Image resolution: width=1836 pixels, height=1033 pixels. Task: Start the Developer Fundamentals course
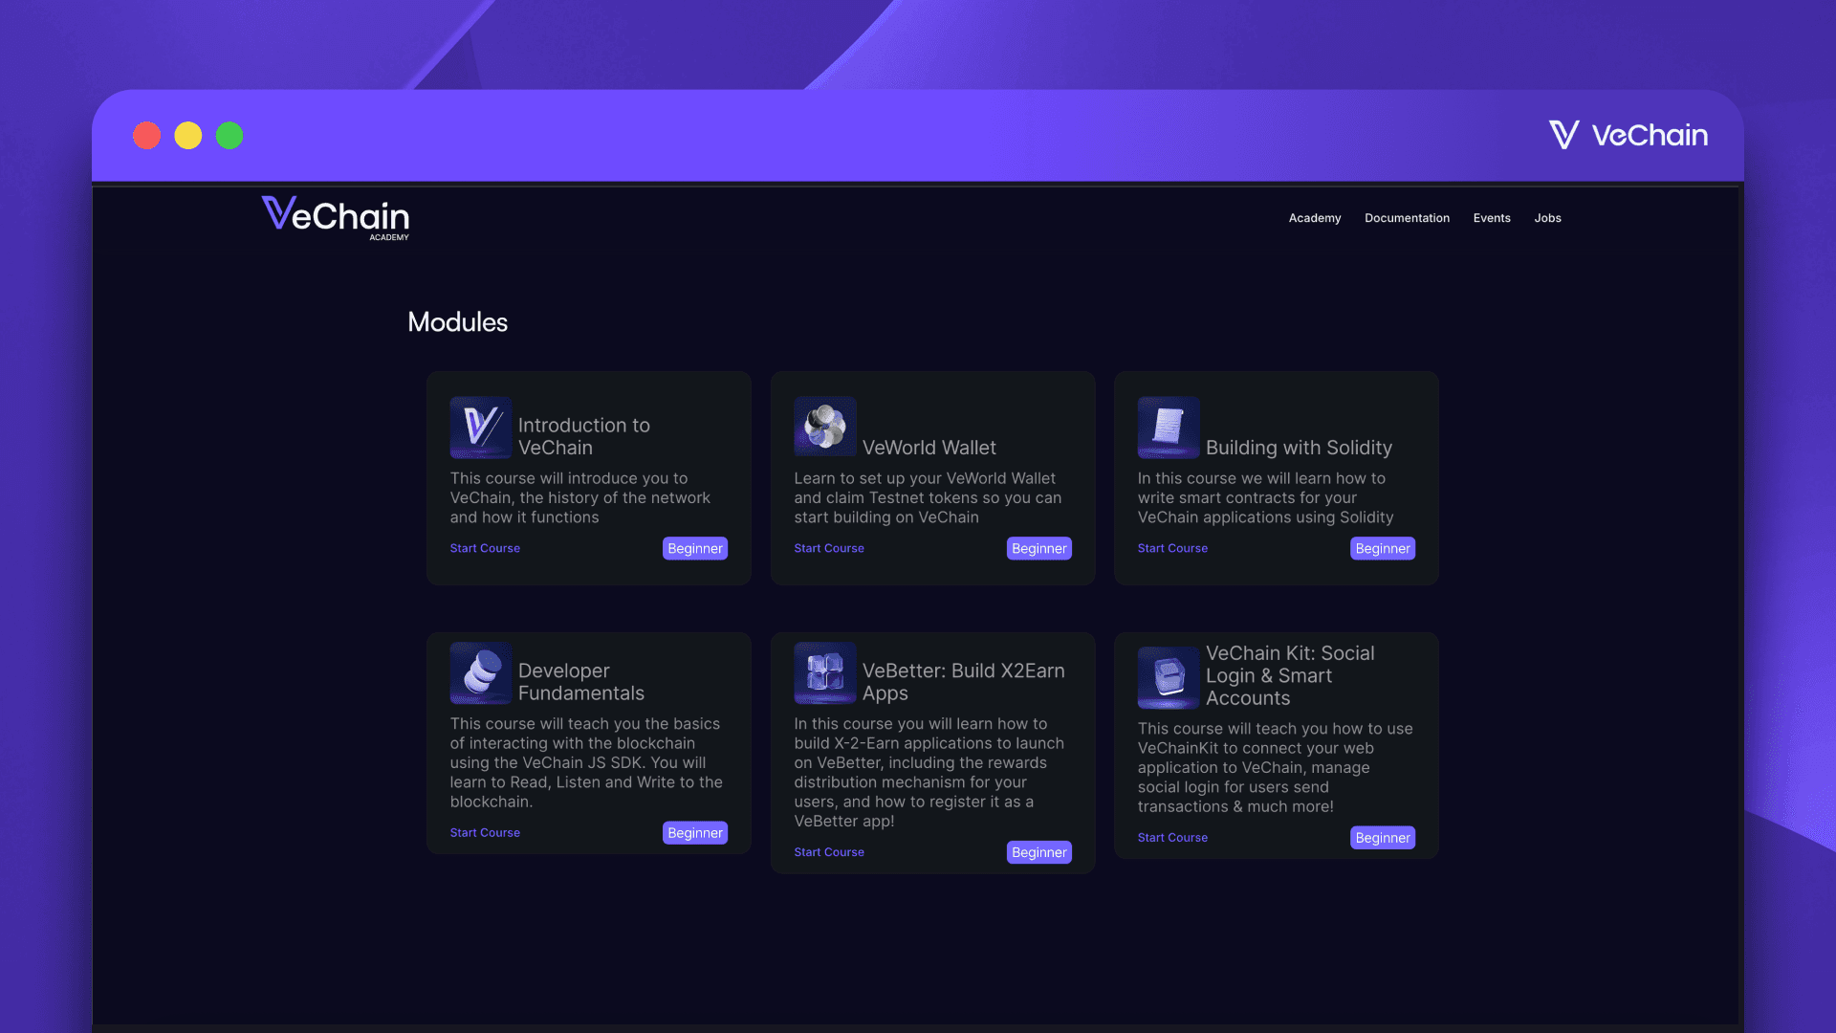[485, 832]
